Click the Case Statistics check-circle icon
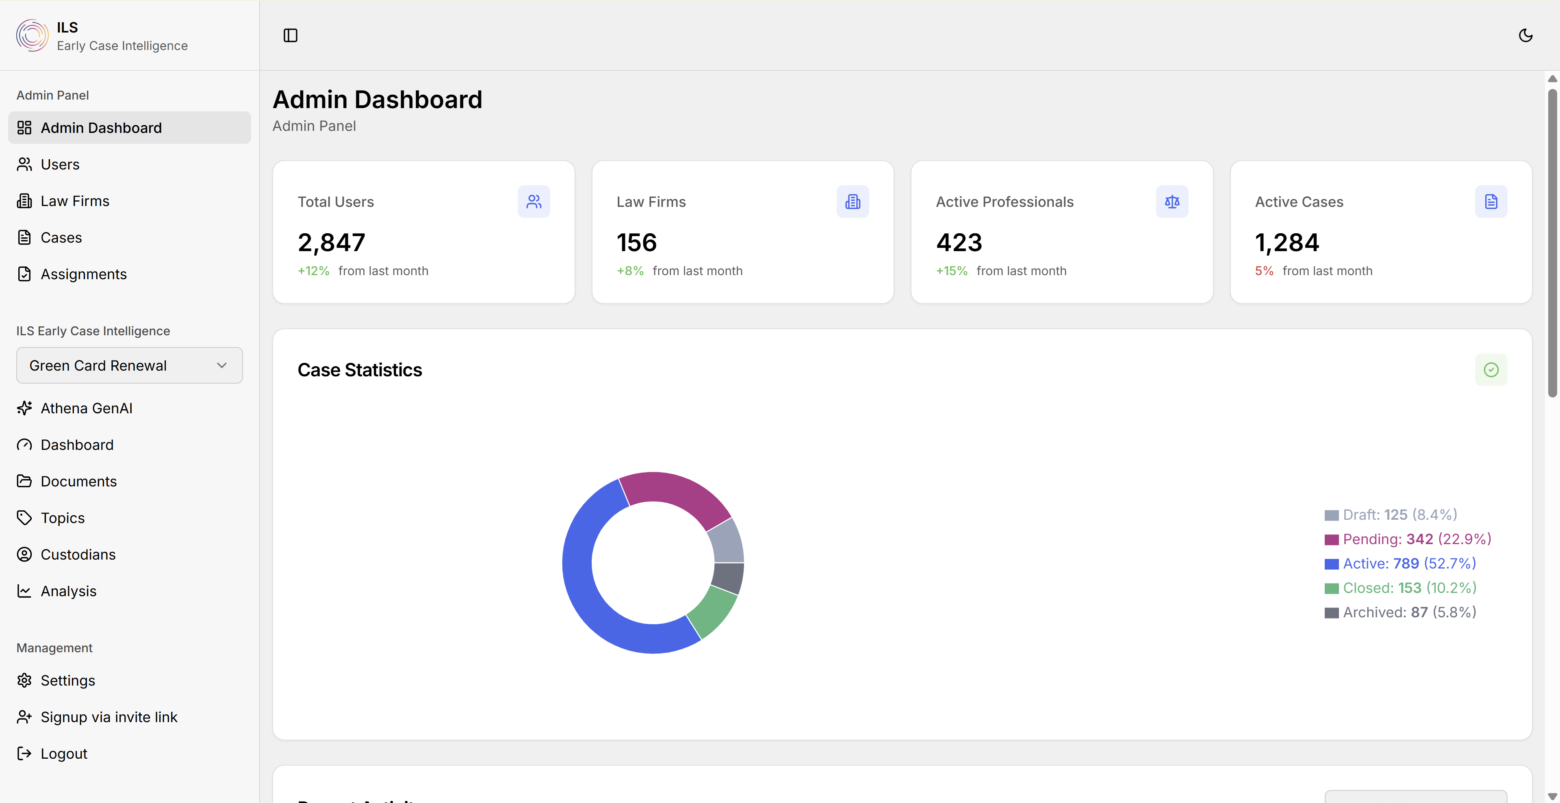1560x803 pixels. [x=1491, y=369]
